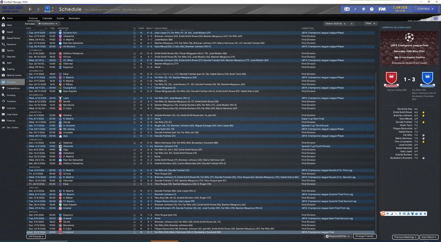Open the help question mark icon
Image resolution: width=441 pixels, height=242 pixels.
click(x=372, y=9)
